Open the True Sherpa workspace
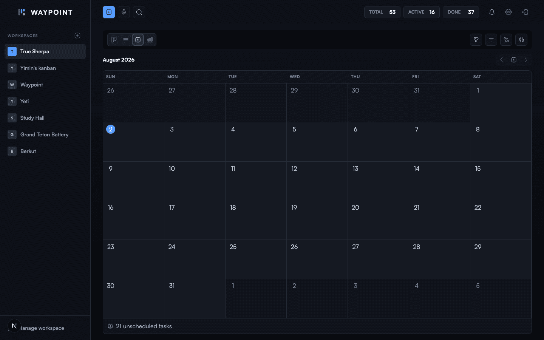The image size is (544, 340). 45,51
